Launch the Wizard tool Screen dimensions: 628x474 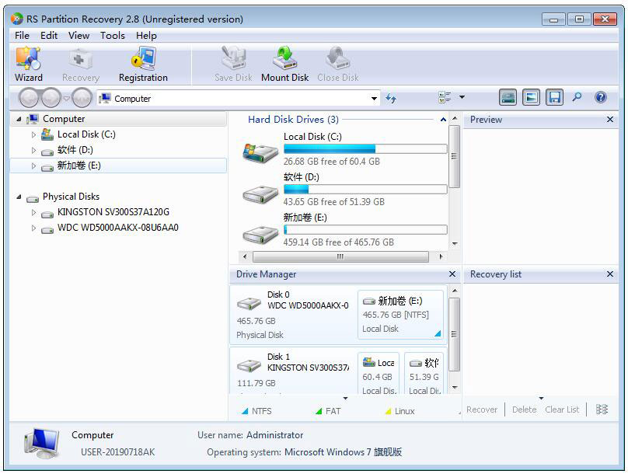point(29,64)
